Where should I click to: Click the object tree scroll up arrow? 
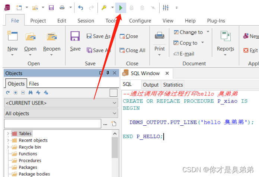click(115, 133)
